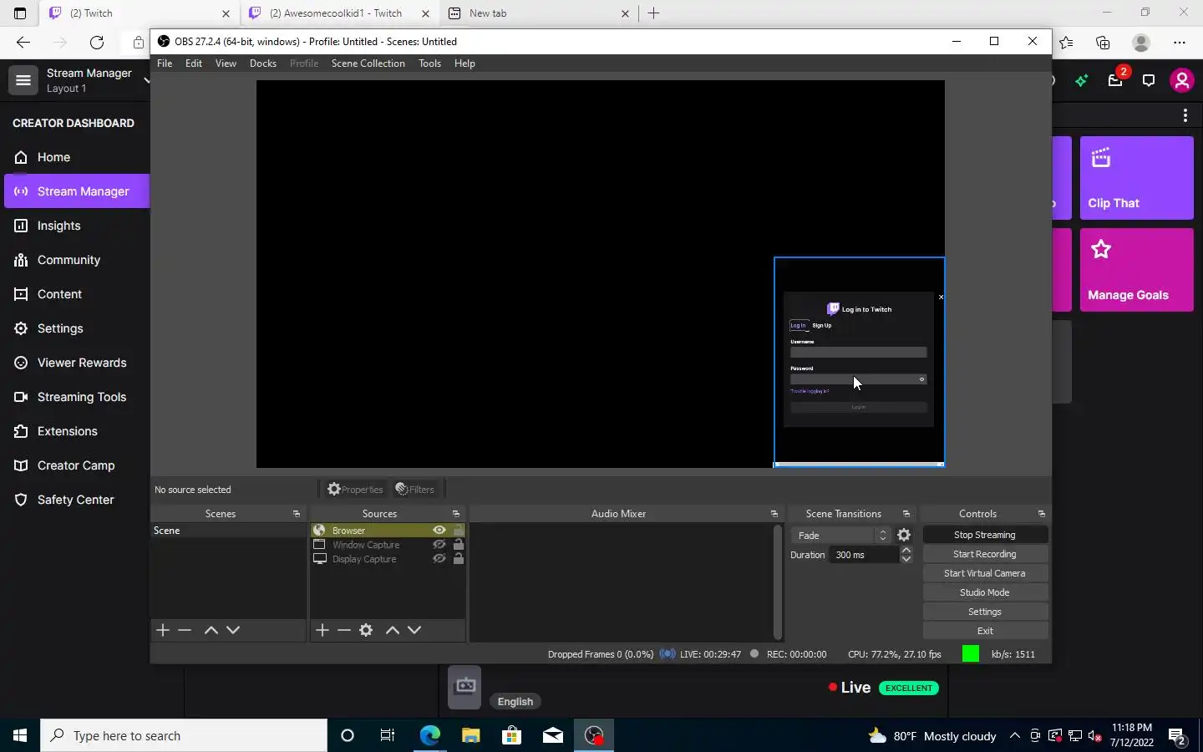The height and width of the screenshot is (752, 1203).
Task: Unlock the Display Capture source
Action: pyautogui.click(x=459, y=559)
